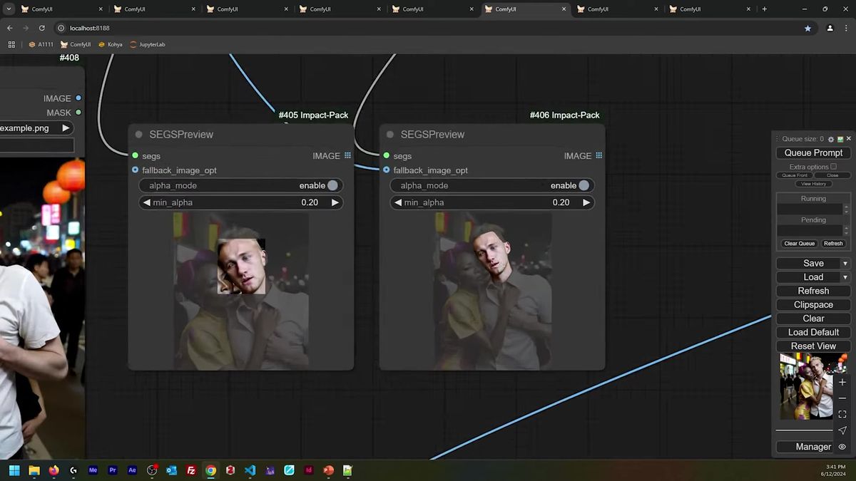The width and height of the screenshot is (856, 481).
Task: Click the arrow select mode icon
Action: 842,430
